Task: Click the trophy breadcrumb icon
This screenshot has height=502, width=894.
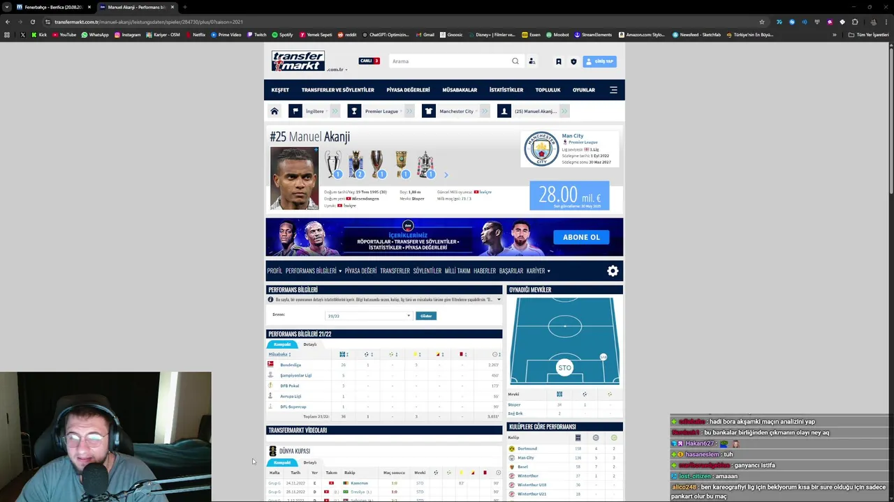Action: 354,111
